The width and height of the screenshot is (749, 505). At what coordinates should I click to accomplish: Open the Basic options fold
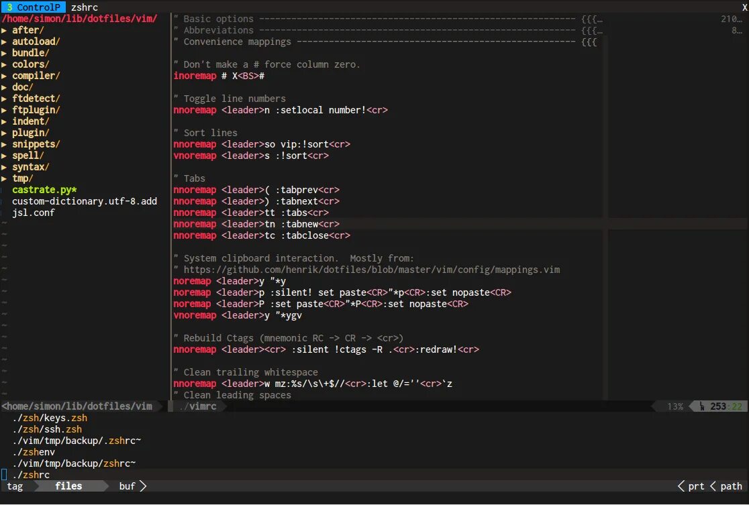coord(388,19)
